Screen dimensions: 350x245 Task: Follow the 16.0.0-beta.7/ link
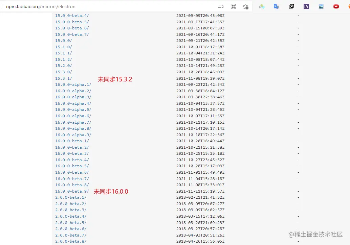pyautogui.click(x=72, y=179)
